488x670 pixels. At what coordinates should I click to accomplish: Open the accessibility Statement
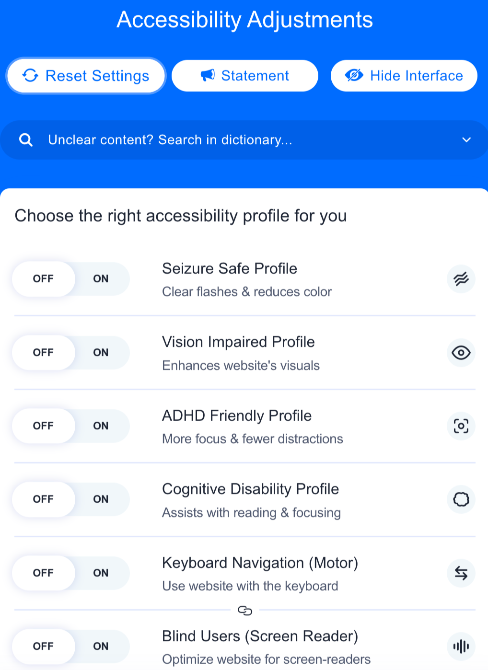(245, 76)
